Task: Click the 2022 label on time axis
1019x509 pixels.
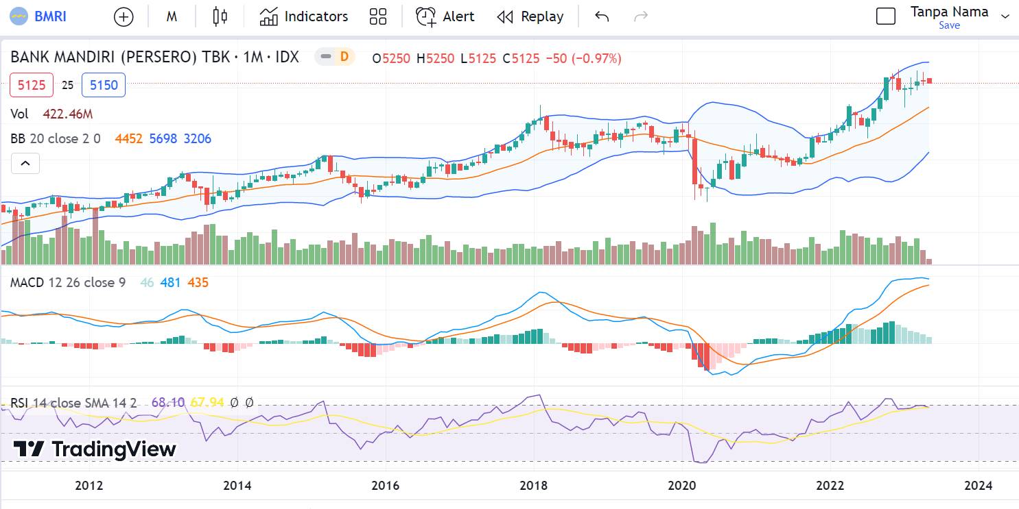Action: (830, 486)
